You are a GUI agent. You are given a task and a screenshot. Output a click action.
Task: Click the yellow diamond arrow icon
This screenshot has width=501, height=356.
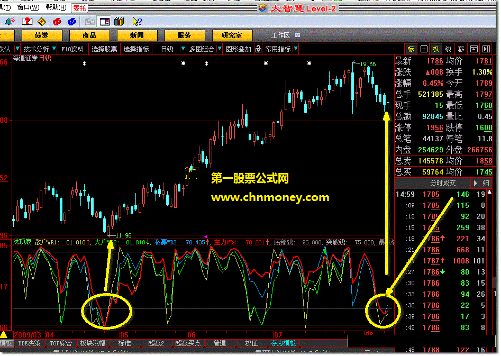[42, 21]
